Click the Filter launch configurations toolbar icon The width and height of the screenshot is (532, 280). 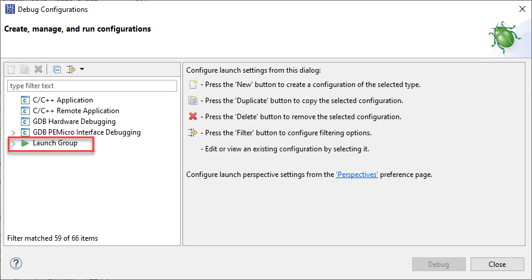pyautogui.click(x=71, y=69)
